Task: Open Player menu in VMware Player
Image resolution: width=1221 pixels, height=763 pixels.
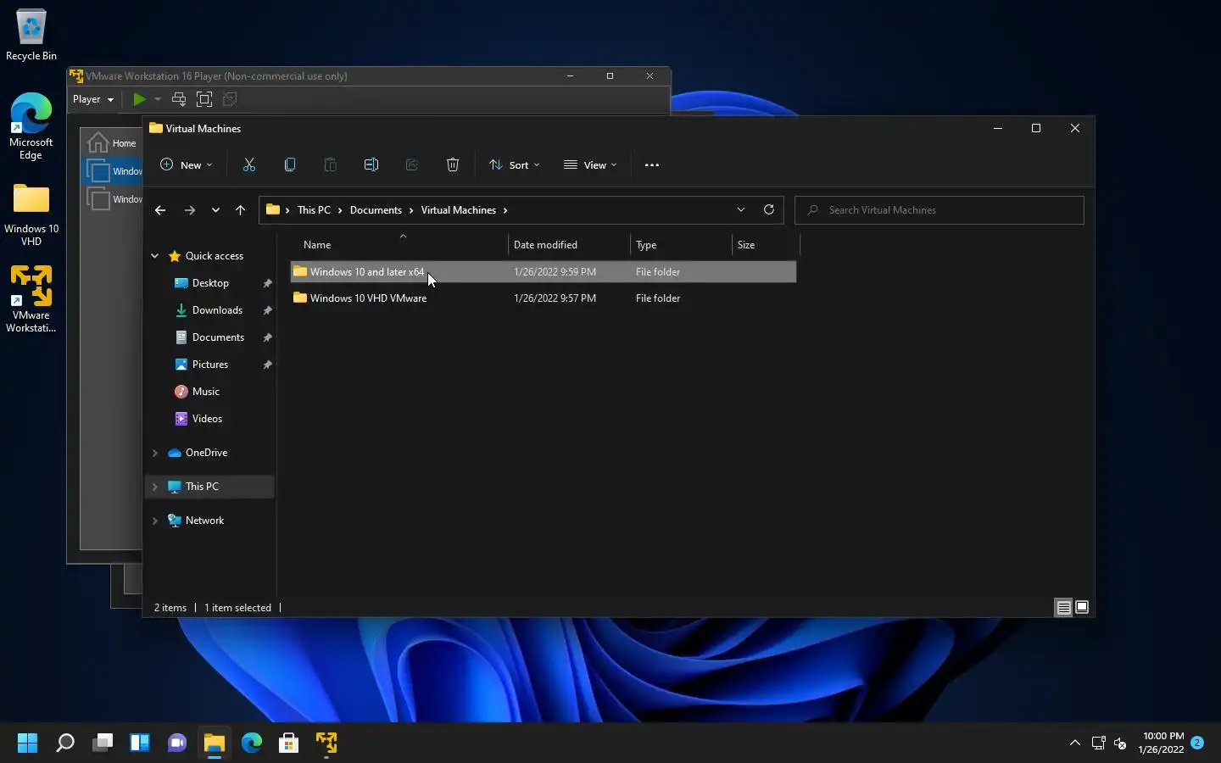Action: click(93, 99)
